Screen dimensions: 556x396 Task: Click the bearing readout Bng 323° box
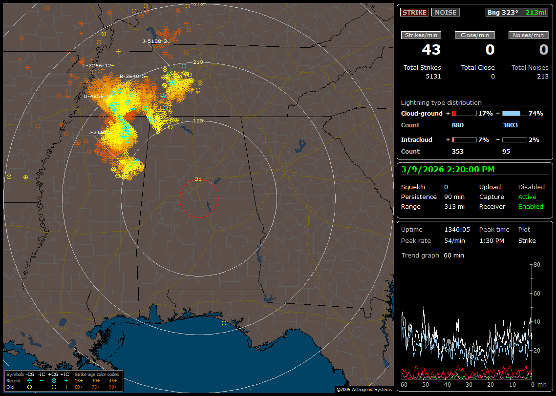517,12
